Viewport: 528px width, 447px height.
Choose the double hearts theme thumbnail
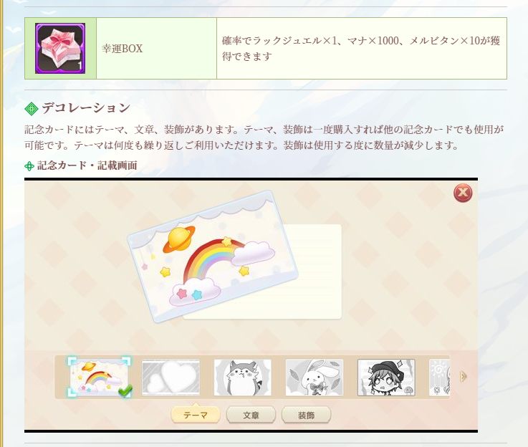pos(171,378)
